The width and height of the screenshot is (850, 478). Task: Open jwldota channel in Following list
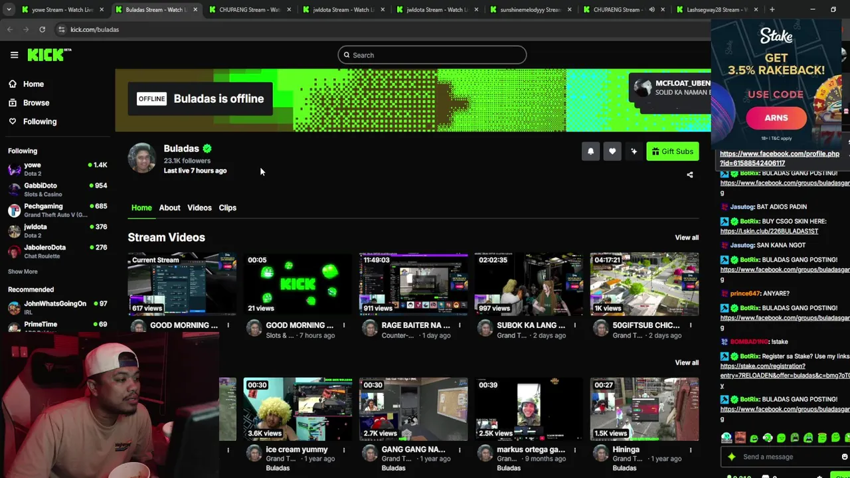57,231
